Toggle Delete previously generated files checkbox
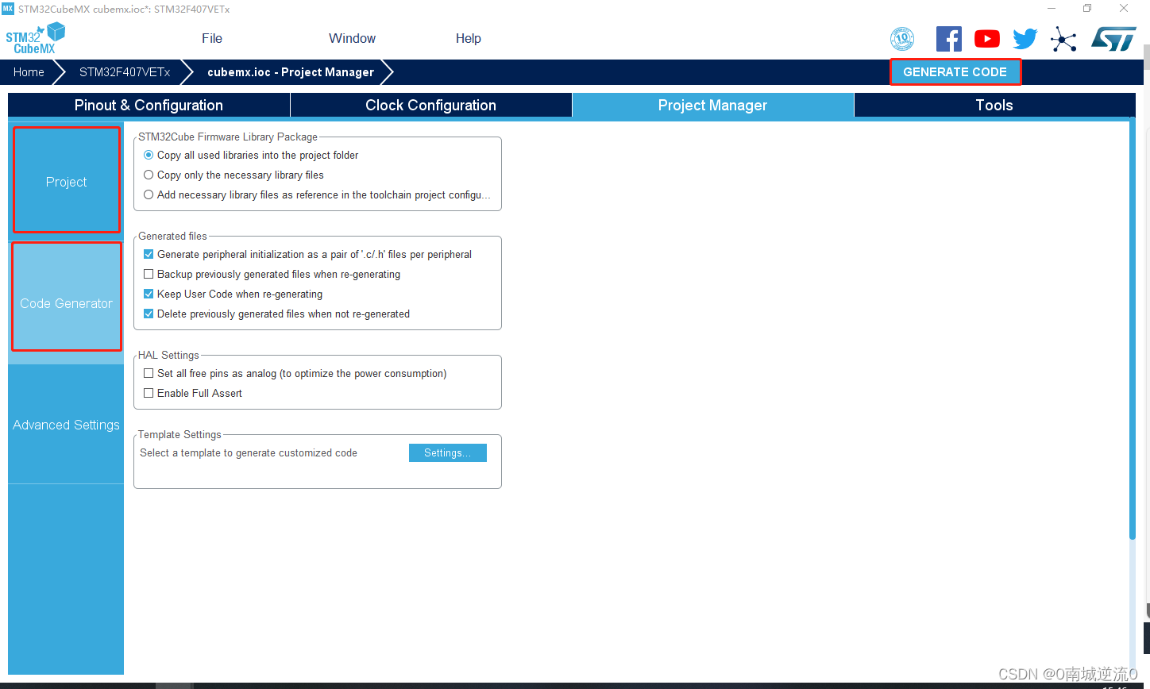The width and height of the screenshot is (1150, 689). tap(149, 314)
